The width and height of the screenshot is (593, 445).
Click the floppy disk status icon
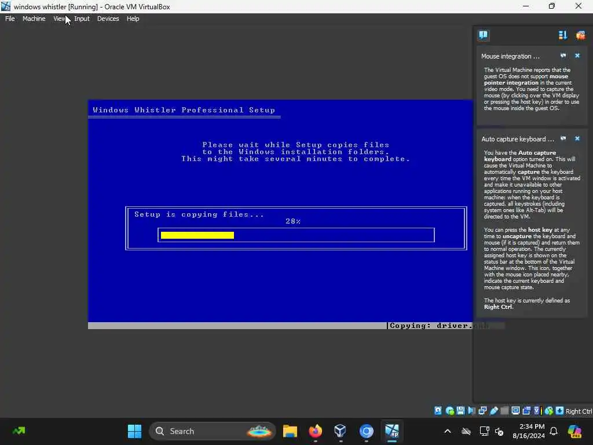pos(460,411)
